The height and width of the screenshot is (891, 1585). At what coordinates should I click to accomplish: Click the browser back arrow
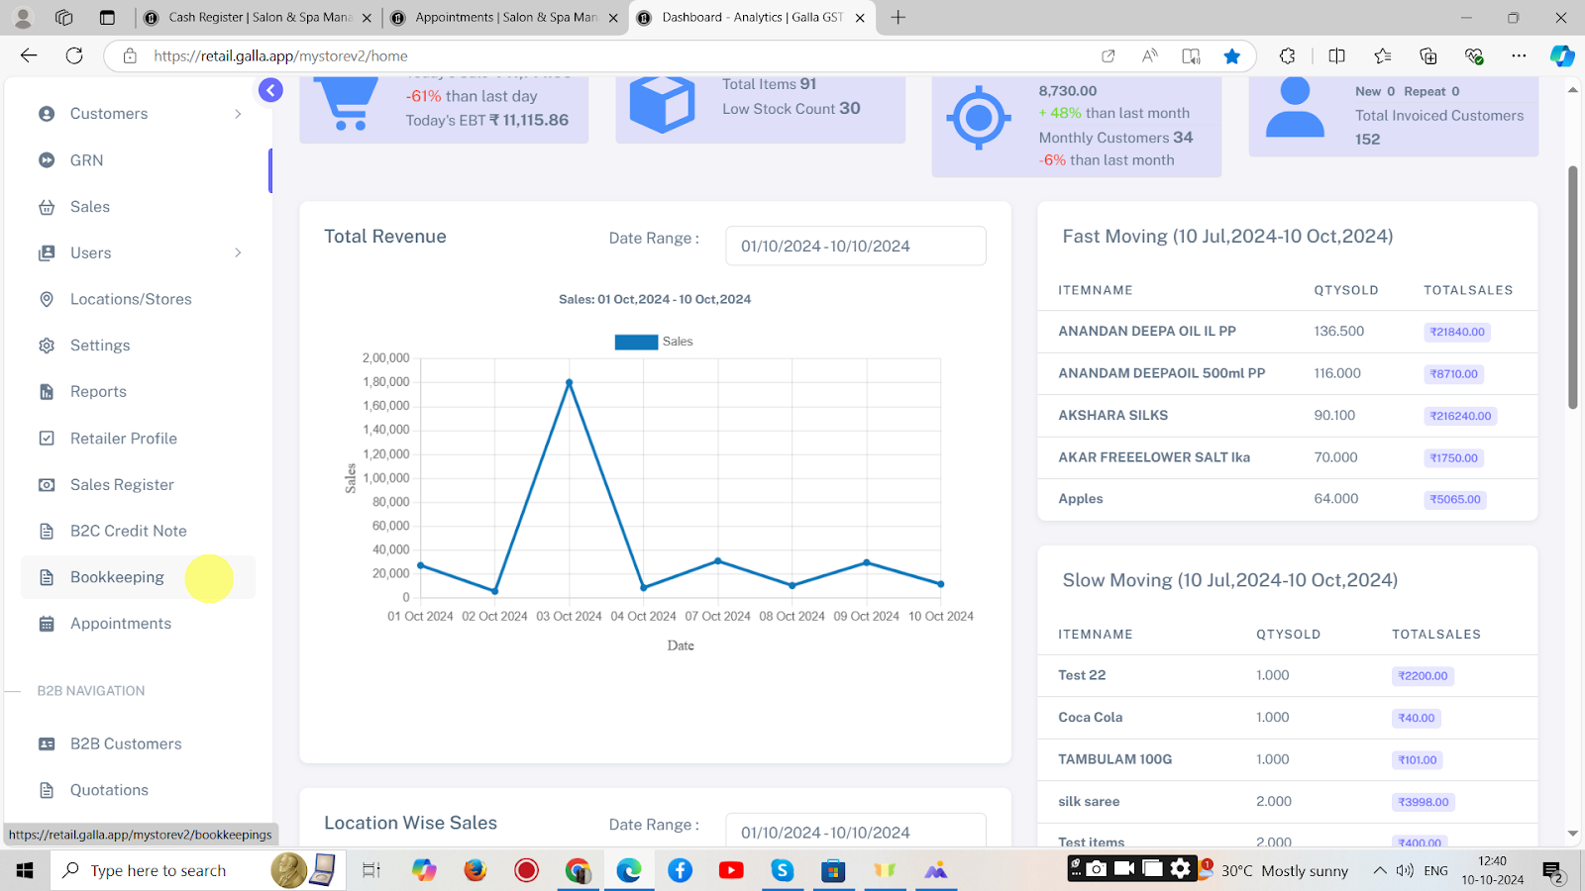pos(29,55)
